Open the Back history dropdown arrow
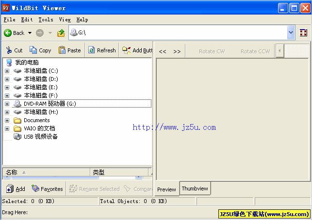 pyautogui.click(x=30, y=33)
